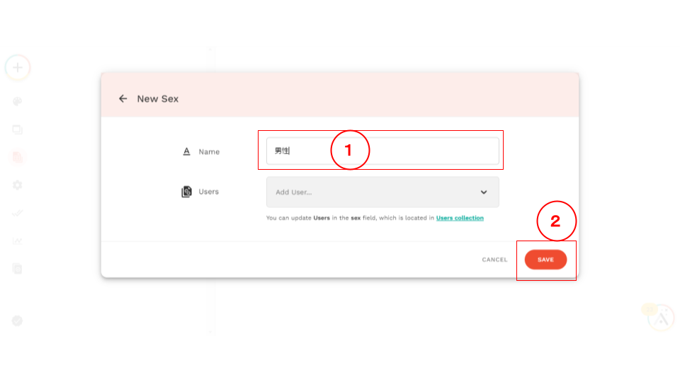Open the help widget at bottom right

point(660,319)
